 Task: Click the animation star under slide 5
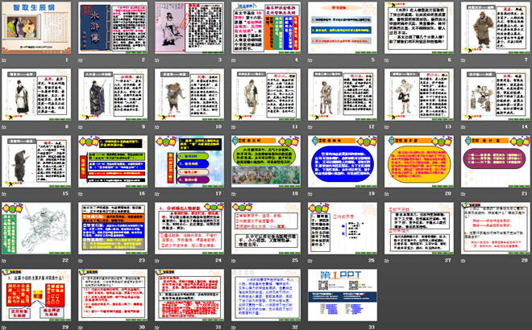[x=310, y=60]
